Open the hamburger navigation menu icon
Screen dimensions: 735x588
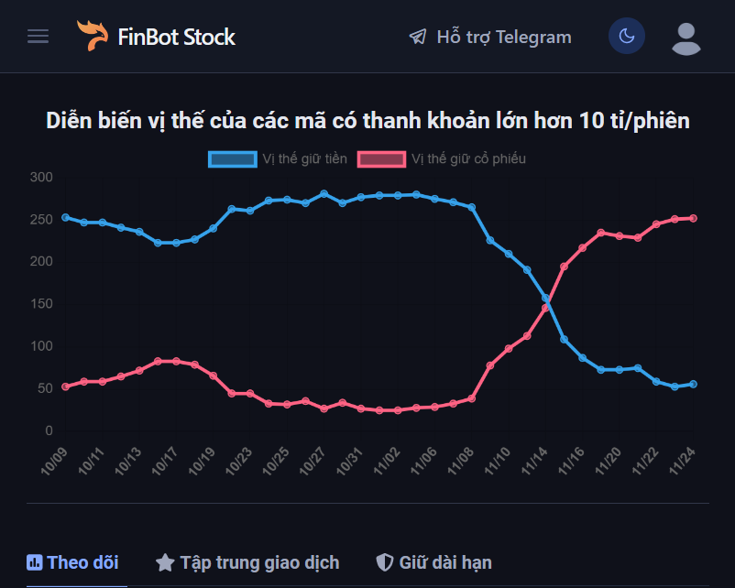coord(37,36)
